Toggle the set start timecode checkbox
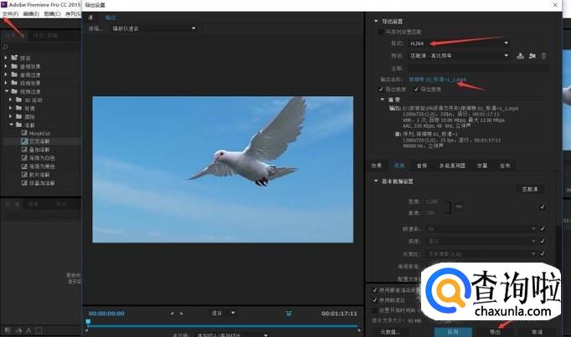Screen dimensions: 571x337 click(x=375, y=310)
